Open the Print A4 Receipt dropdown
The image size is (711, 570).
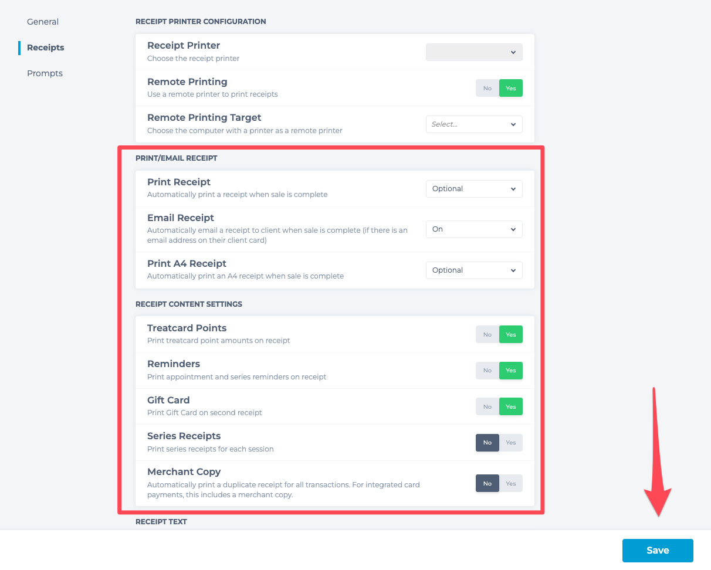(x=473, y=270)
